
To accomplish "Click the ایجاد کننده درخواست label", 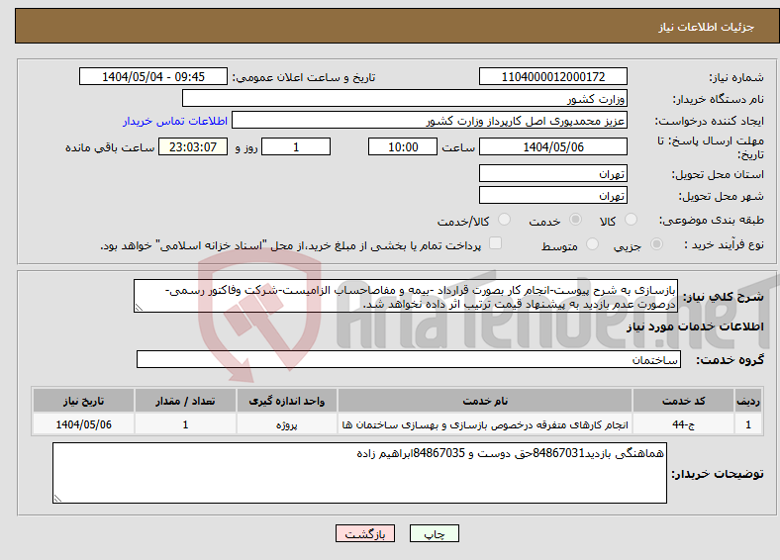I will [710, 122].
